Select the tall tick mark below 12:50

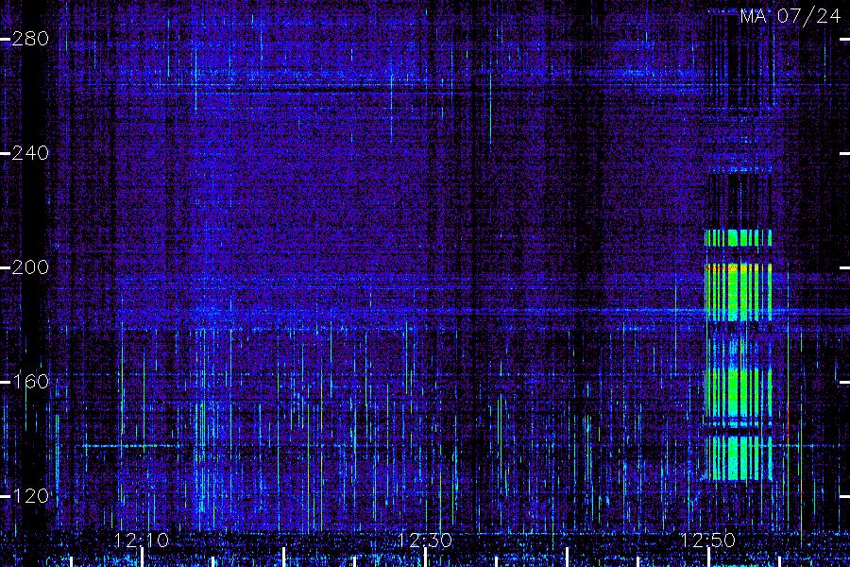708,558
